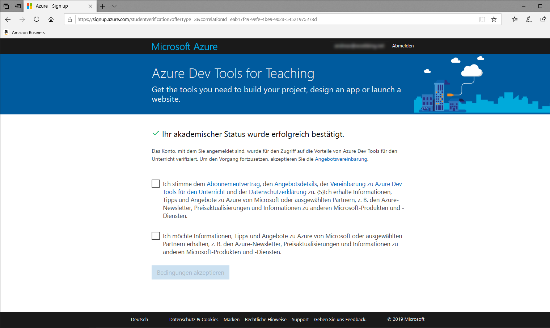Click the add notes pen icon
Image resolution: width=550 pixels, height=328 pixels.
(x=529, y=20)
